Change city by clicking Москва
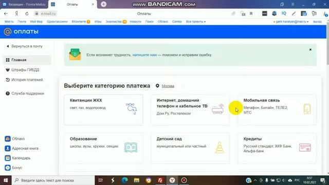 tap(168, 86)
